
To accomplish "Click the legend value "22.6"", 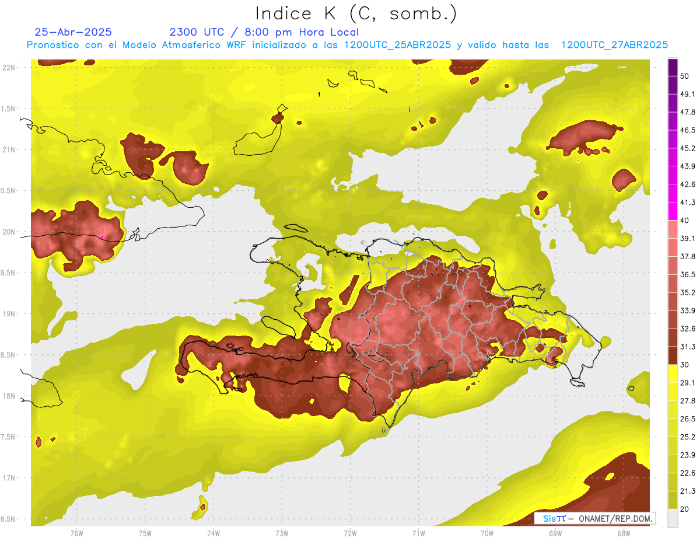I will tap(688, 473).
